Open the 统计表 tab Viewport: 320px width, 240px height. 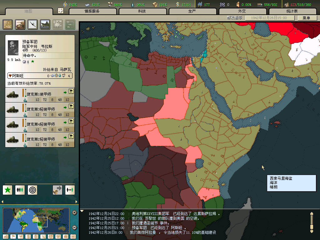292,11
